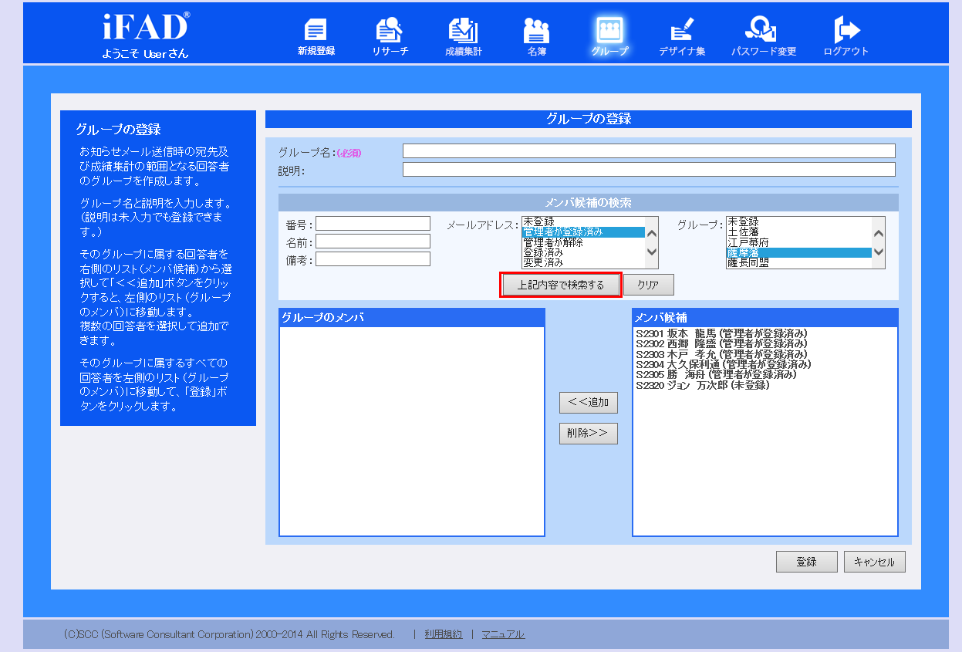Open the パスワード変更 icon

(x=764, y=36)
